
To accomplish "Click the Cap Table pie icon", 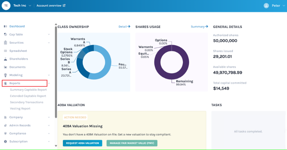I will pyautogui.click(x=5, y=34).
